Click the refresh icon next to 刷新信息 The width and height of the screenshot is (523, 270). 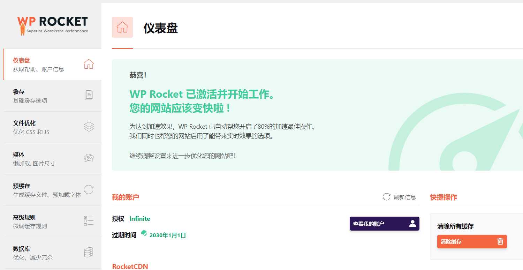click(386, 197)
